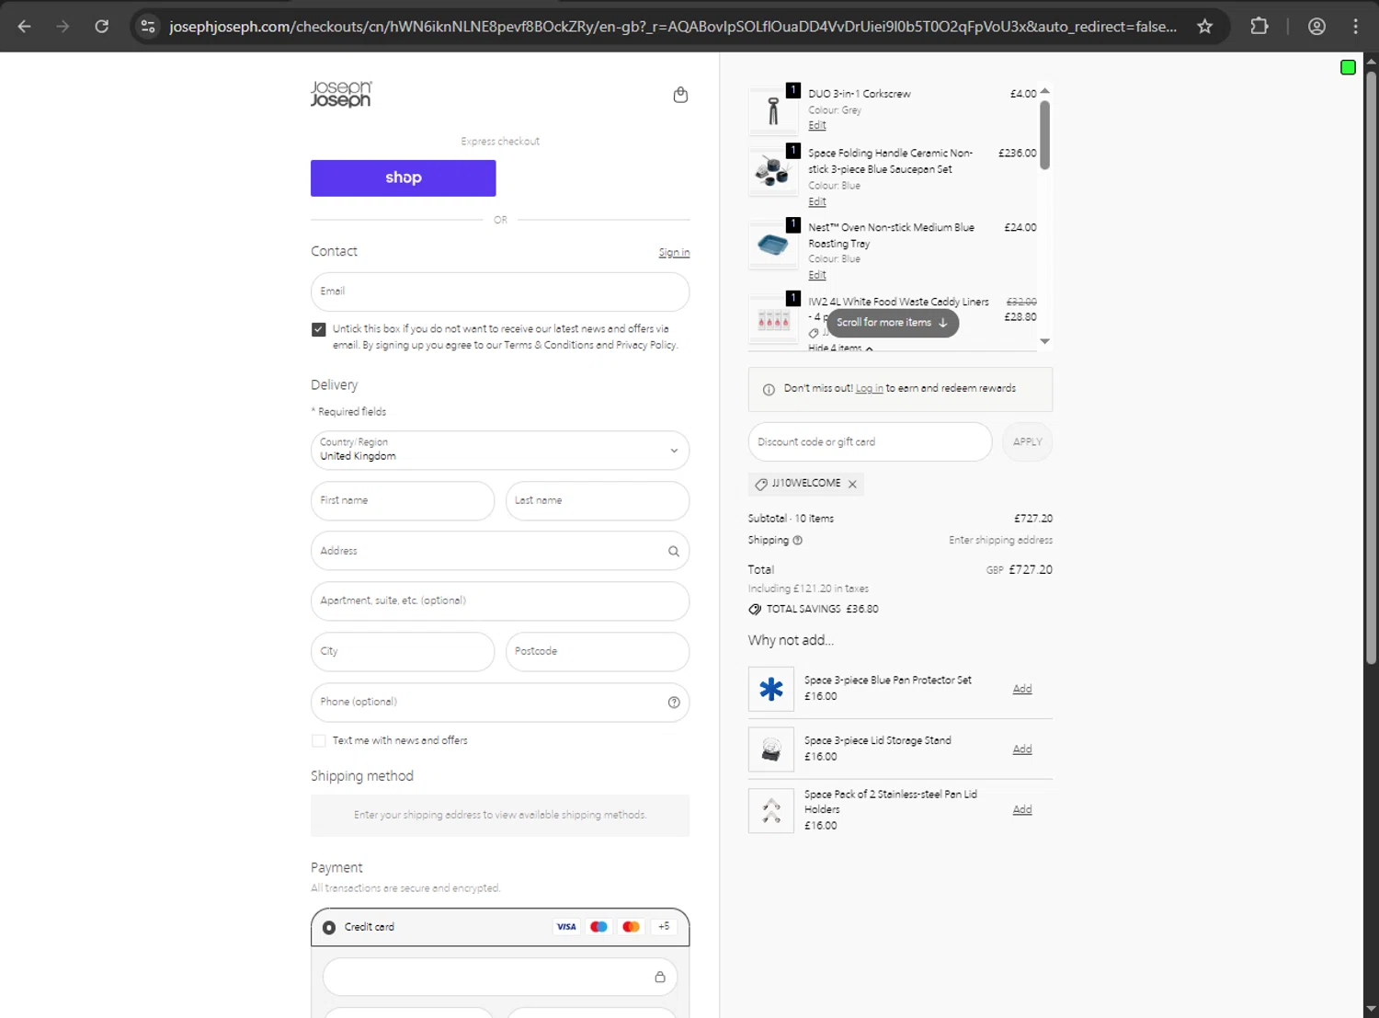Screen dimensions: 1379x1018
Task: Collapse the list with 'Hide 4 items'
Action: (840, 349)
